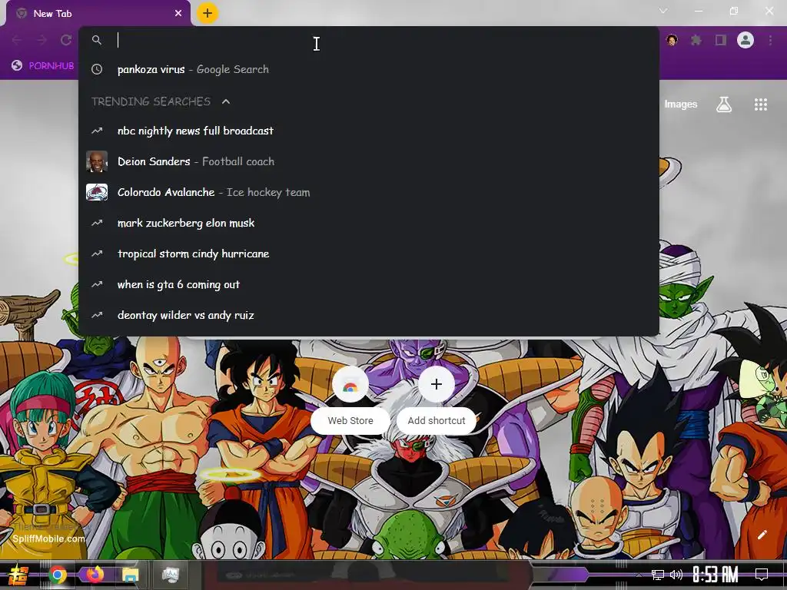787x590 pixels.
Task: Customize this page with the pencil icon
Action: click(x=762, y=535)
